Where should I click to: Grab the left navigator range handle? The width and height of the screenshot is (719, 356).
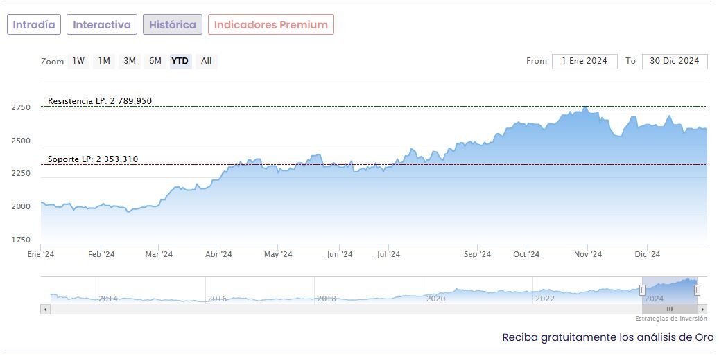pyautogui.click(x=642, y=290)
